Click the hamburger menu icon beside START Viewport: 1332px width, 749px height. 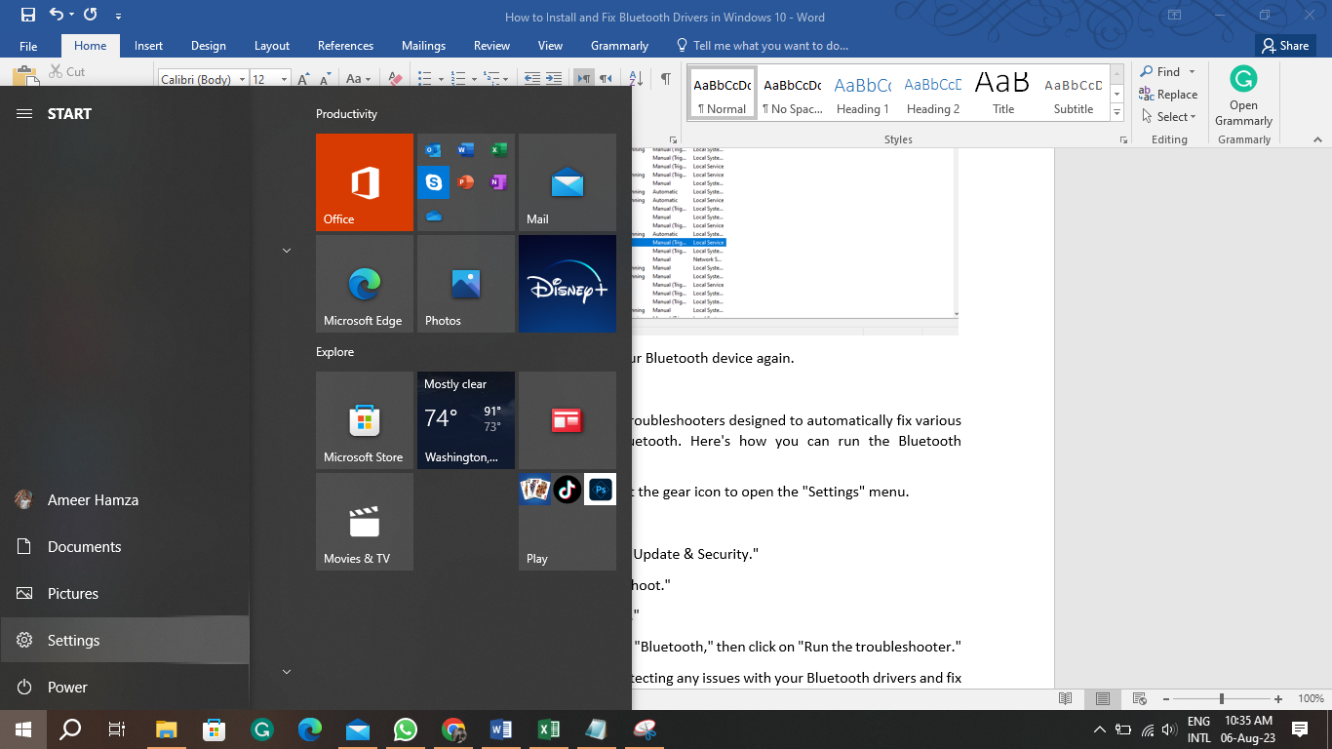coord(24,114)
